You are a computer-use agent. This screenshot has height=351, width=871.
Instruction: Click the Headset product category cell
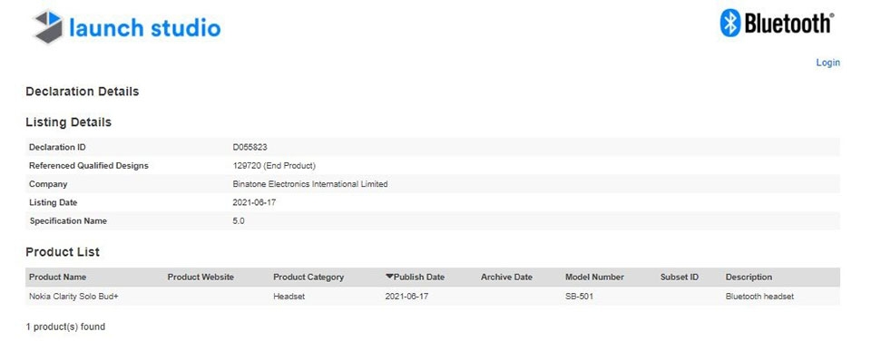point(289,297)
